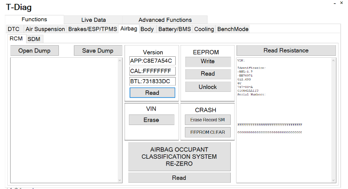348x189 pixels.
Task: Open the Brakes/ESP/TPMS tab
Action: pos(93,29)
